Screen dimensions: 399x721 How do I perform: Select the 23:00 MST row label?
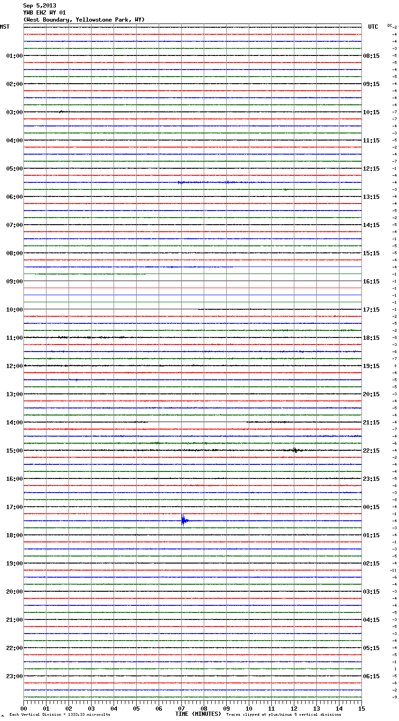point(15,676)
